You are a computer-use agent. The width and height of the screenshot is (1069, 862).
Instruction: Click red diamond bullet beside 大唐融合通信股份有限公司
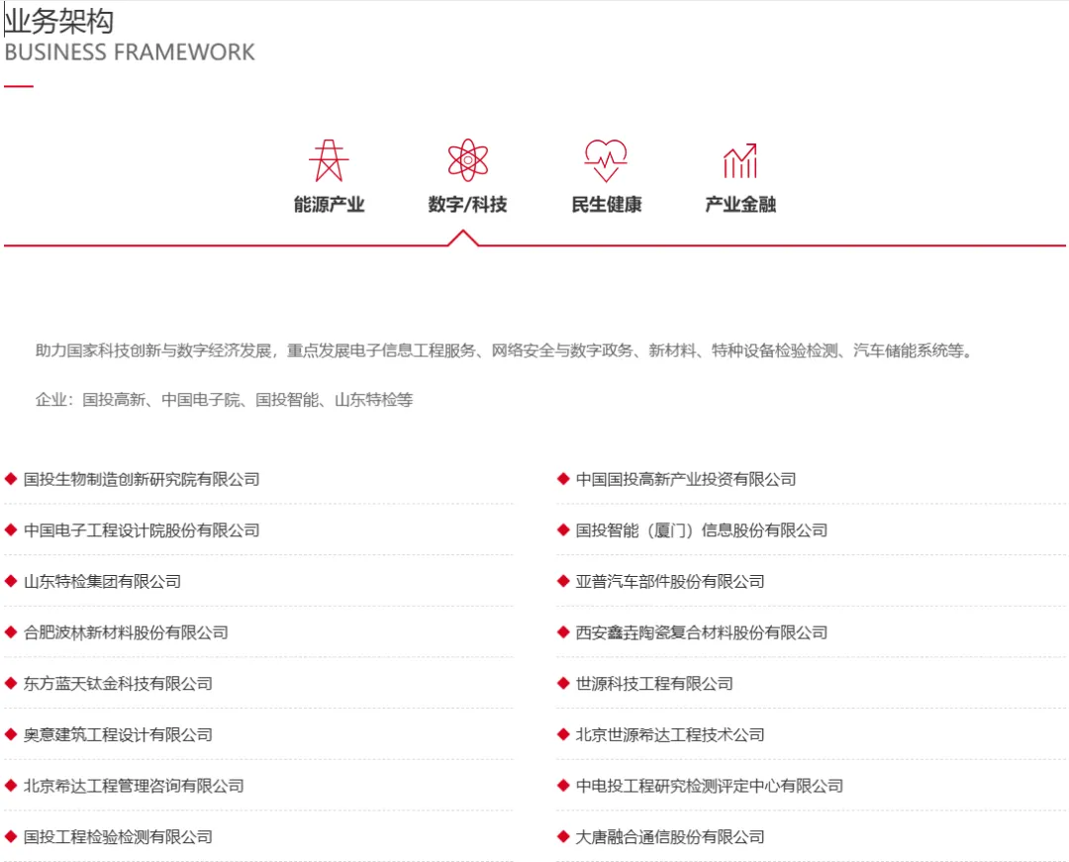(563, 836)
